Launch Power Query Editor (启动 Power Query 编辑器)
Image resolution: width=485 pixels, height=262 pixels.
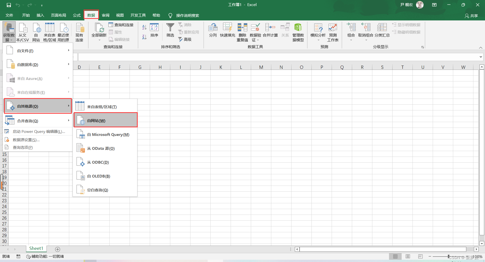click(x=38, y=131)
